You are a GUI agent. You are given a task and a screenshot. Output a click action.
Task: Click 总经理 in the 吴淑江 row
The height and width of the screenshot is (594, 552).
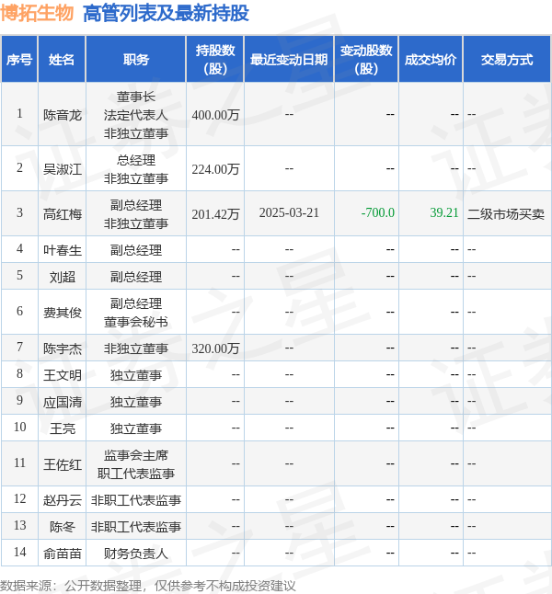pos(136,160)
